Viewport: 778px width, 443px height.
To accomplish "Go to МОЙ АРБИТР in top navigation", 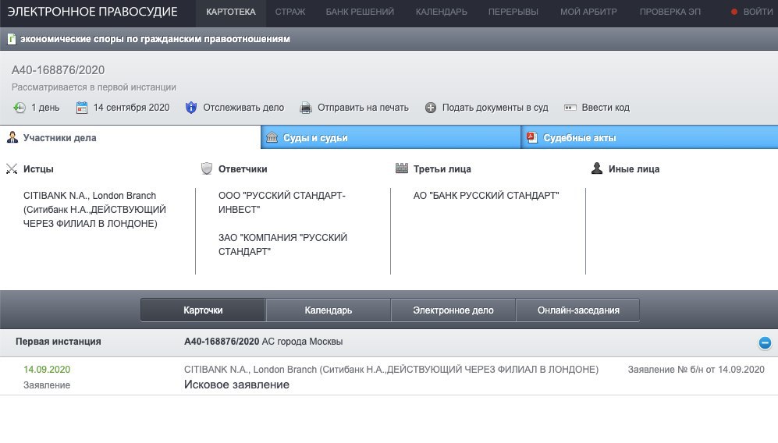I will coord(588,12).
